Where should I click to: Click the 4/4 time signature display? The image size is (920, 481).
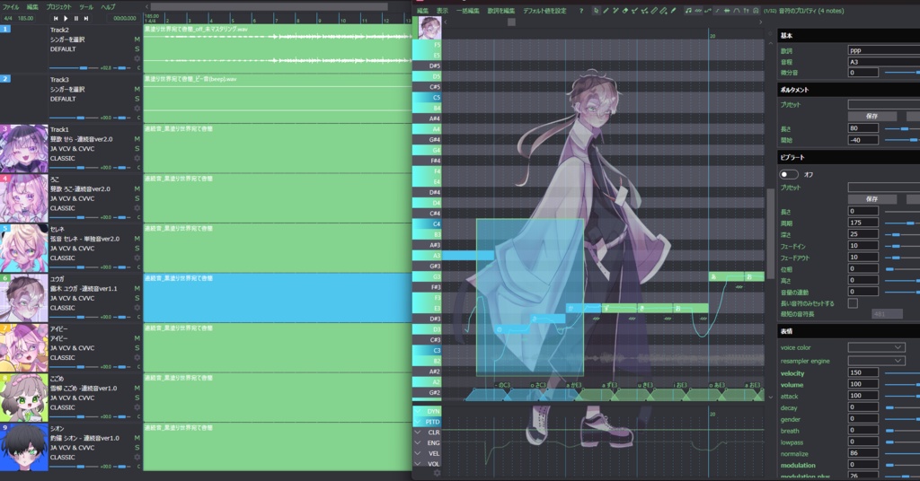pos(7,18)
